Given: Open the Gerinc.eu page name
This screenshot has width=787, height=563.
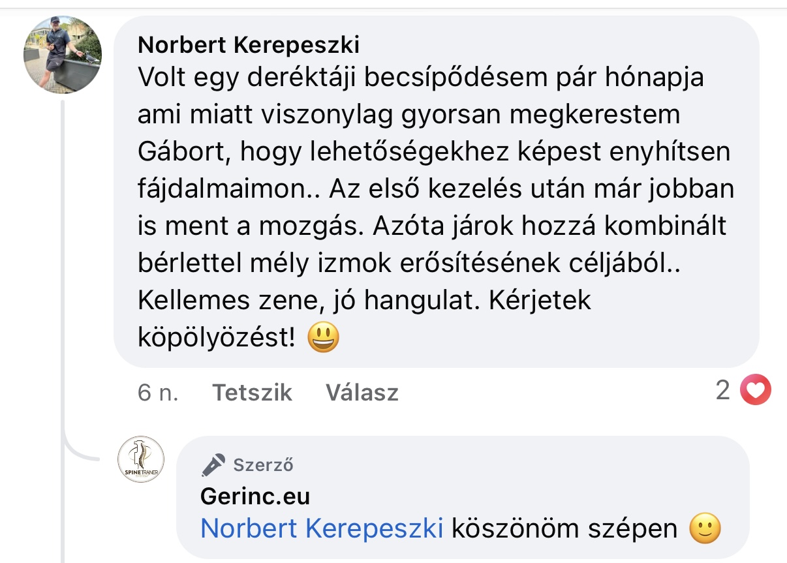Looking at the screenshot, I should 255,496.
